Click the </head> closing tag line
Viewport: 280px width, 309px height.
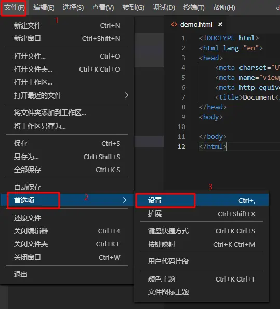click(x=213, y=107)
